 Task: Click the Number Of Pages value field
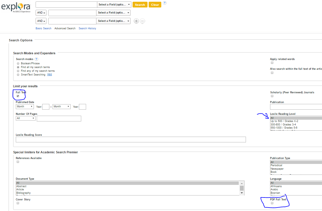pos(59,119)
